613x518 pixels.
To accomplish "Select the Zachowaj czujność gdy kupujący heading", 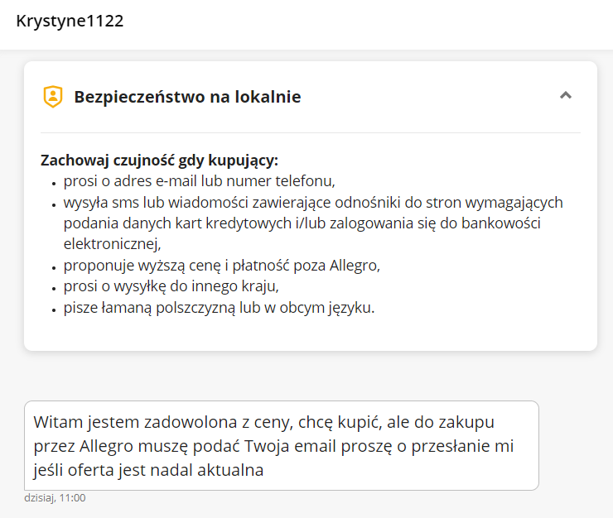I will tap(159, 161).
